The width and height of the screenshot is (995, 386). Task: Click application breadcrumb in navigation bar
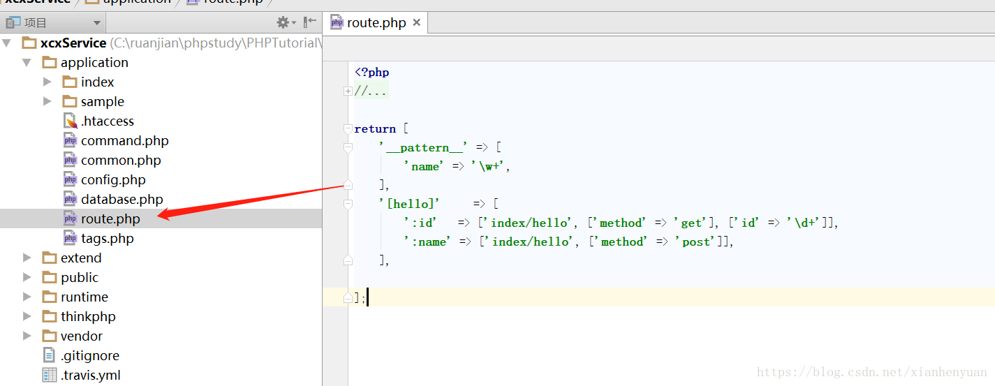point(128,2)
